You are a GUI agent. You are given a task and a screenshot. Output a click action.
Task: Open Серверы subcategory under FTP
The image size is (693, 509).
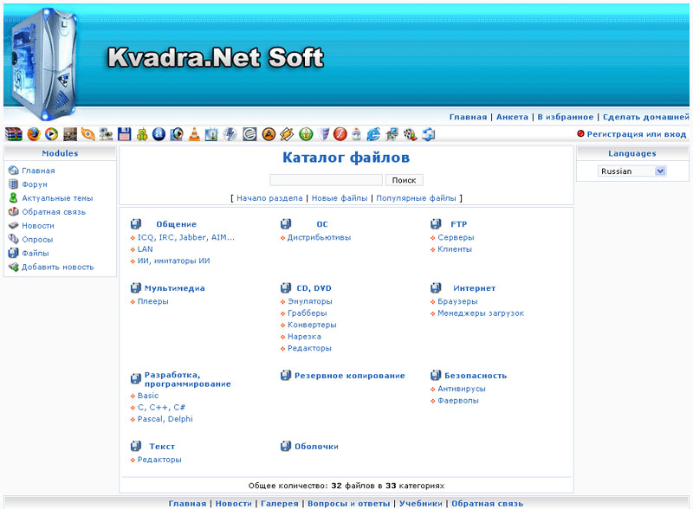point(456,237)
